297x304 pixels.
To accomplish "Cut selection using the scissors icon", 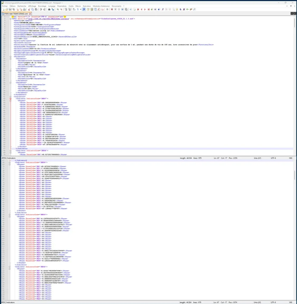I will 29,9.
